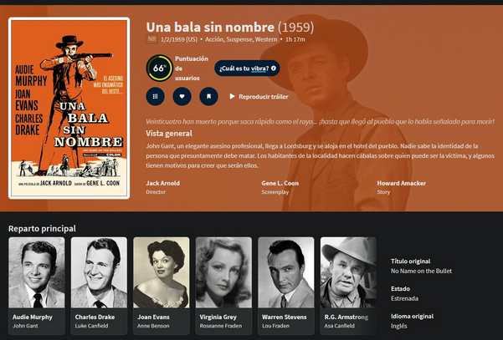Viewport: 503px width, 340px height.
Task: Click Virginia Grey's cast photo
Action: tap(223, 272)
